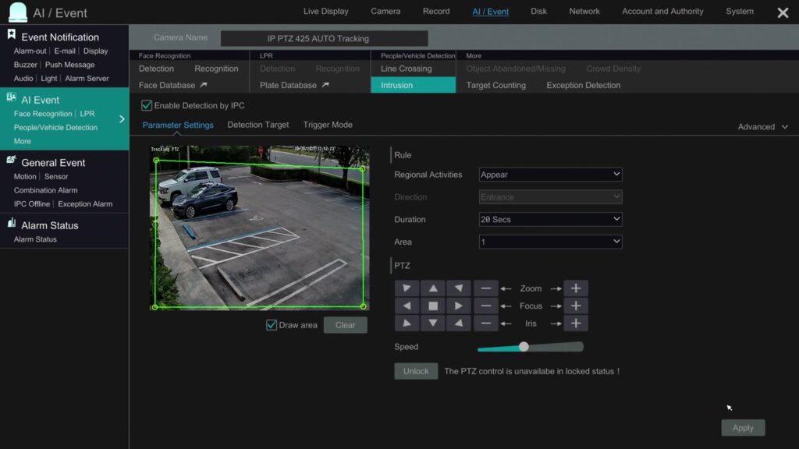Click the Unlock PTZ button
Screen dimensions: 799x449
pyautogui.click(x=416, y=371)
